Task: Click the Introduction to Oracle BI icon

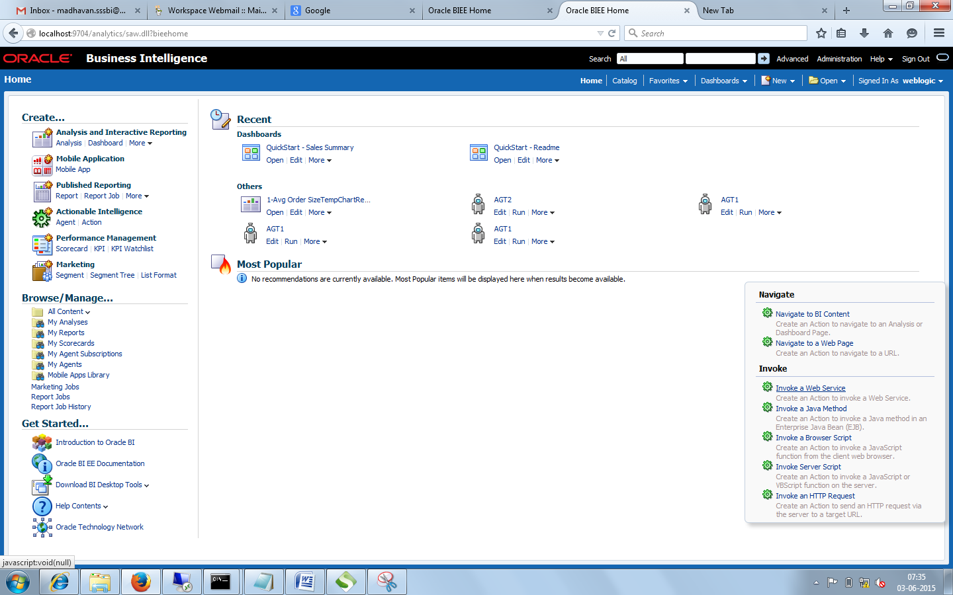Action: point(42,442)
